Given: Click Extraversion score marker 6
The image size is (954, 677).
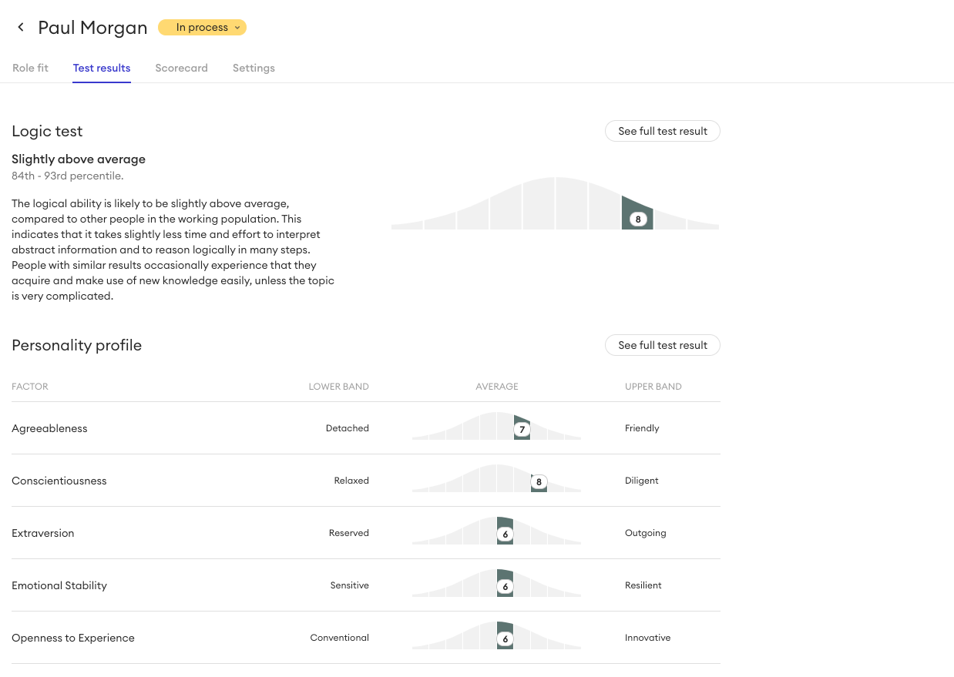Looking at the screenshot, I should pos(506,535).
